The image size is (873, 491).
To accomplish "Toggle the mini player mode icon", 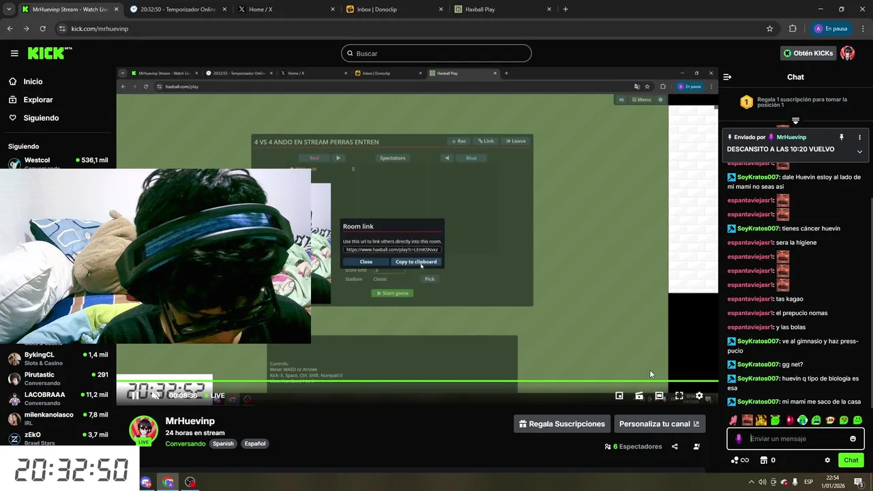I will click(x=619, y=396).
